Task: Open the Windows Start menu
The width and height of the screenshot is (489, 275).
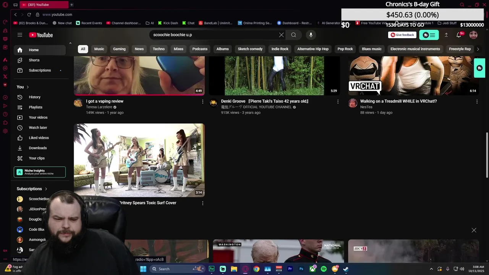Action: (143, 269)
